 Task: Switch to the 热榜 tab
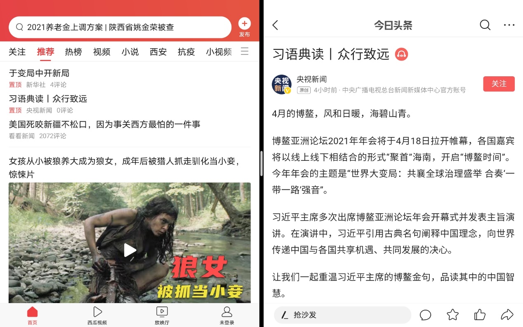[x=73, y=52]
